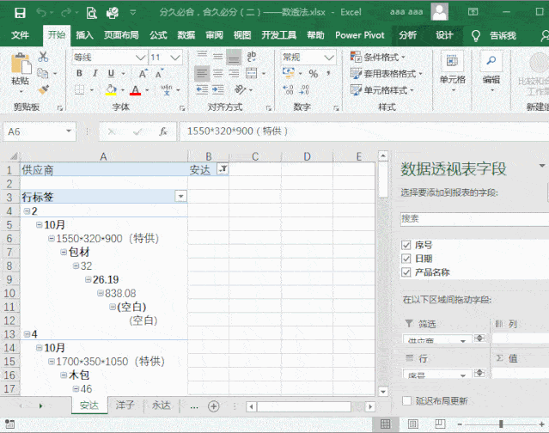Click the font color red A swatch
This screenshot has width=549, height=433.
pos(135,90)
